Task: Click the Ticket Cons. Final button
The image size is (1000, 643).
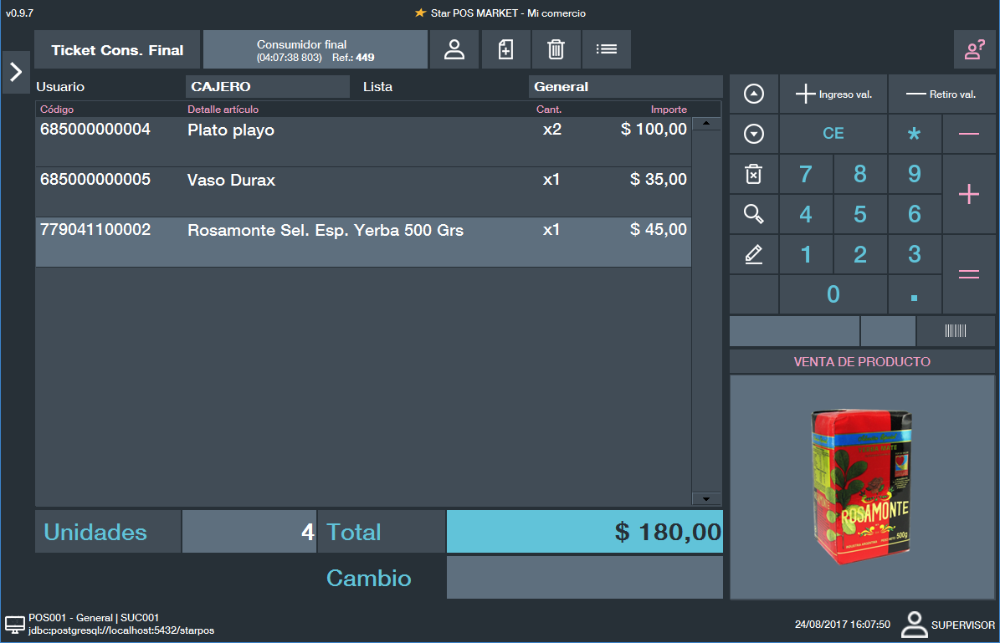Action: [x=117, y=50]
